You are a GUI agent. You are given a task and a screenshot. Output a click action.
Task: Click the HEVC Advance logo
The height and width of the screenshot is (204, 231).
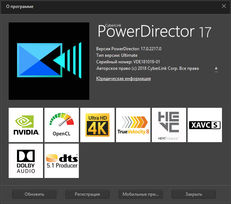pyautogui.click(x=169, y=125)
